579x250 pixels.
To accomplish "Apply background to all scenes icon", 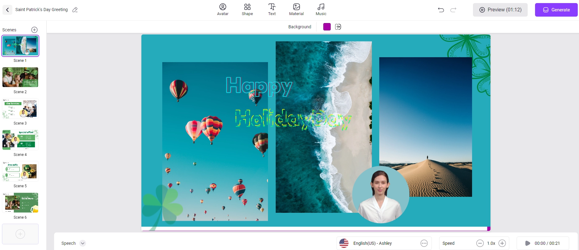I will pyautogui.click(x=338, y=27).
